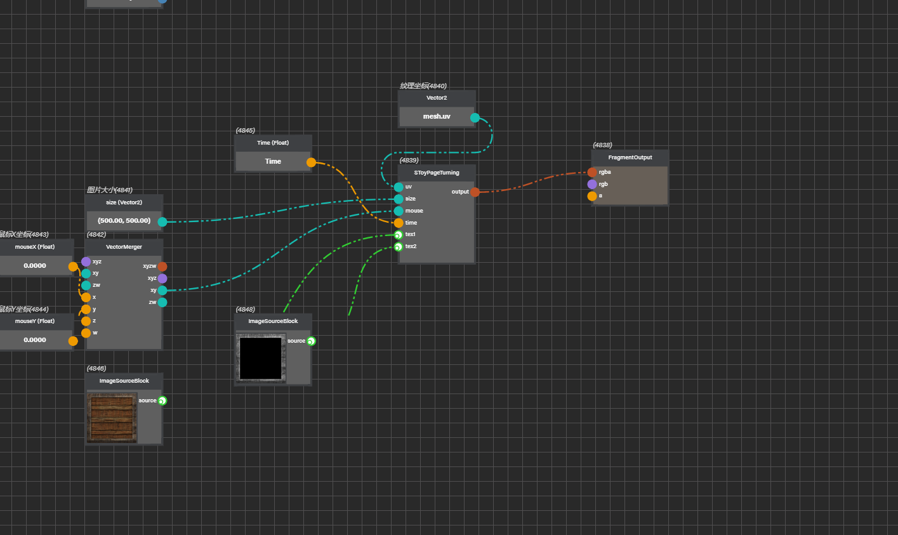Click the Time node output port
The height and width of the screenshot is (535, 898).
pyautogui.click(x=311, y=162)
